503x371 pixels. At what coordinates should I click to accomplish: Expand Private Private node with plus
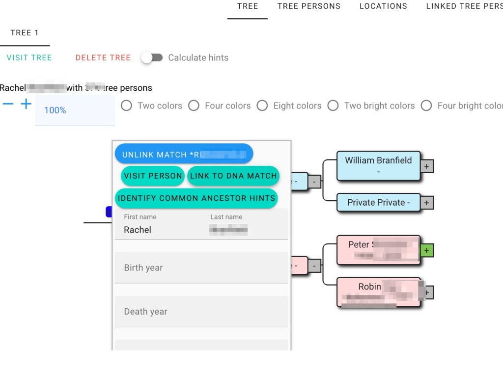click(x=426, y=202)
